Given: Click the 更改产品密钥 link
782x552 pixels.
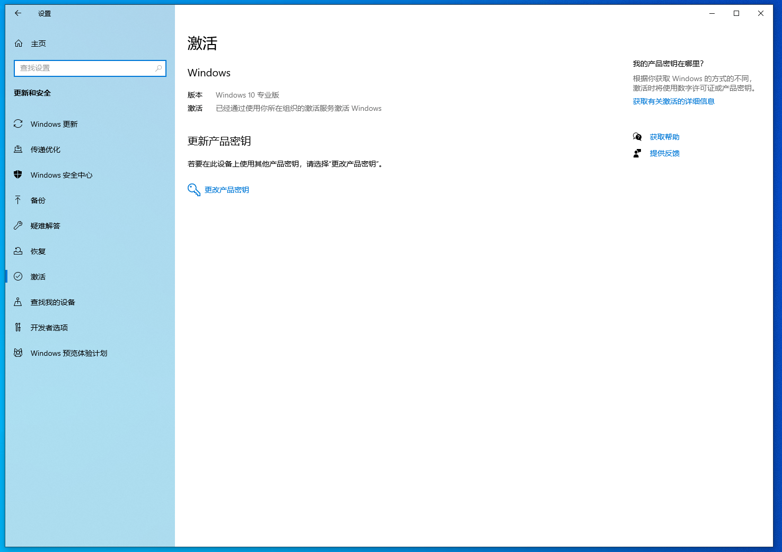Looking at the screenshot, I should (227, 190).
